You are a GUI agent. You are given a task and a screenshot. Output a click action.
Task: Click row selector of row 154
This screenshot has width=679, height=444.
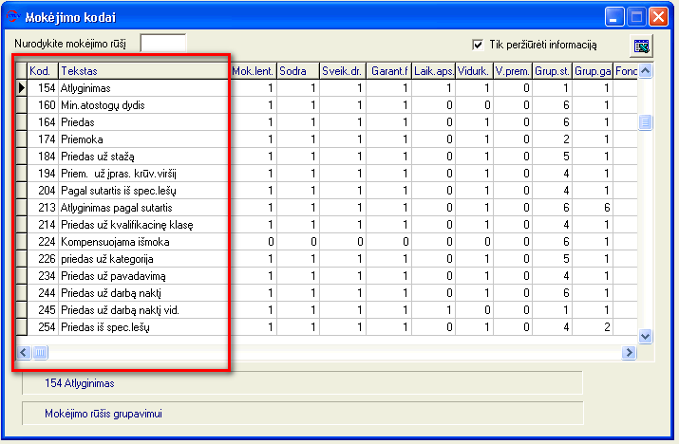22,88
